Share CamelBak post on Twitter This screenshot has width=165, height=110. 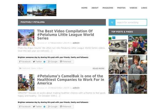(x=39, y=106)
